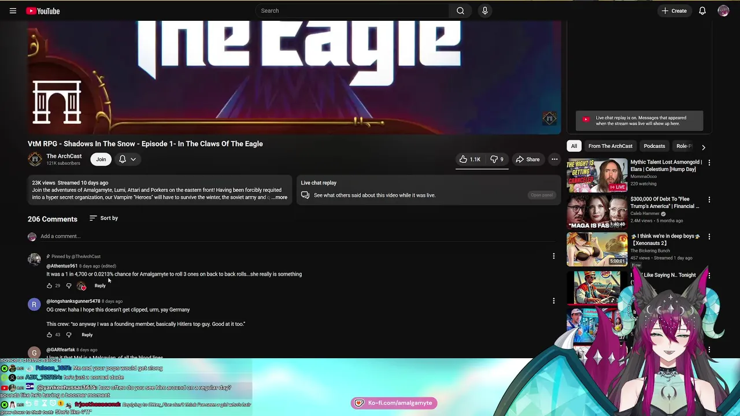Click the Ko-fi.com/amalgamyte banner
Image resolution: width=740 pixels, height=416 pixels.
(394, 403)
